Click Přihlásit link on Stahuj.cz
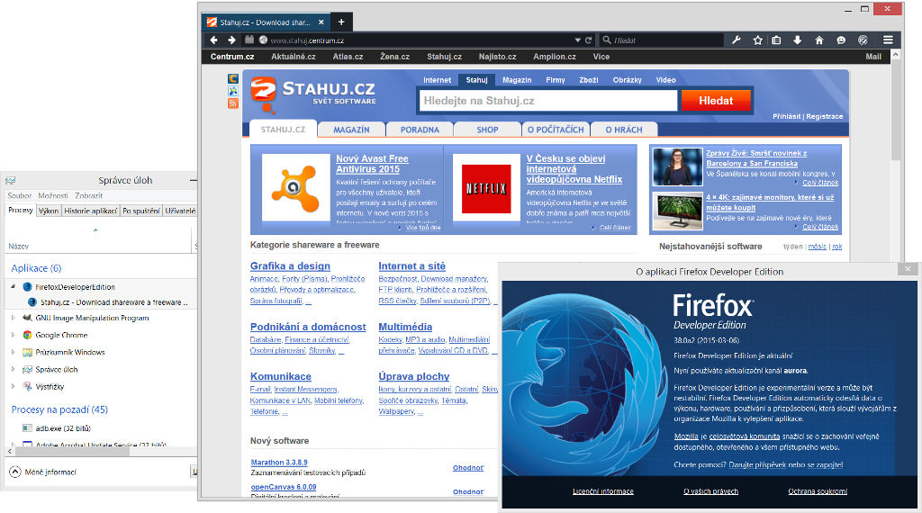The width and height of the screenshot is (922, 513). 786,116
